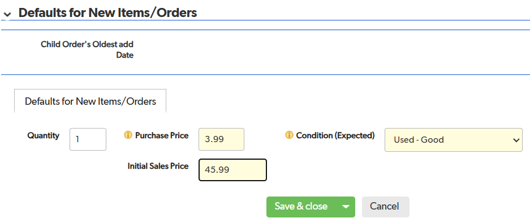
Task: Click the Purchase Price info icon
Action: click(x=128, y=135)
